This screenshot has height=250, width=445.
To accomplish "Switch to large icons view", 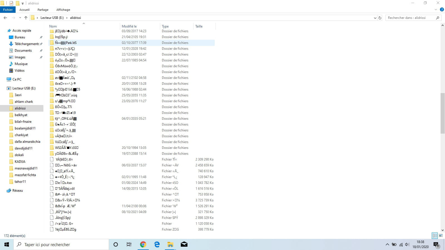I will (x=441, y=236).
